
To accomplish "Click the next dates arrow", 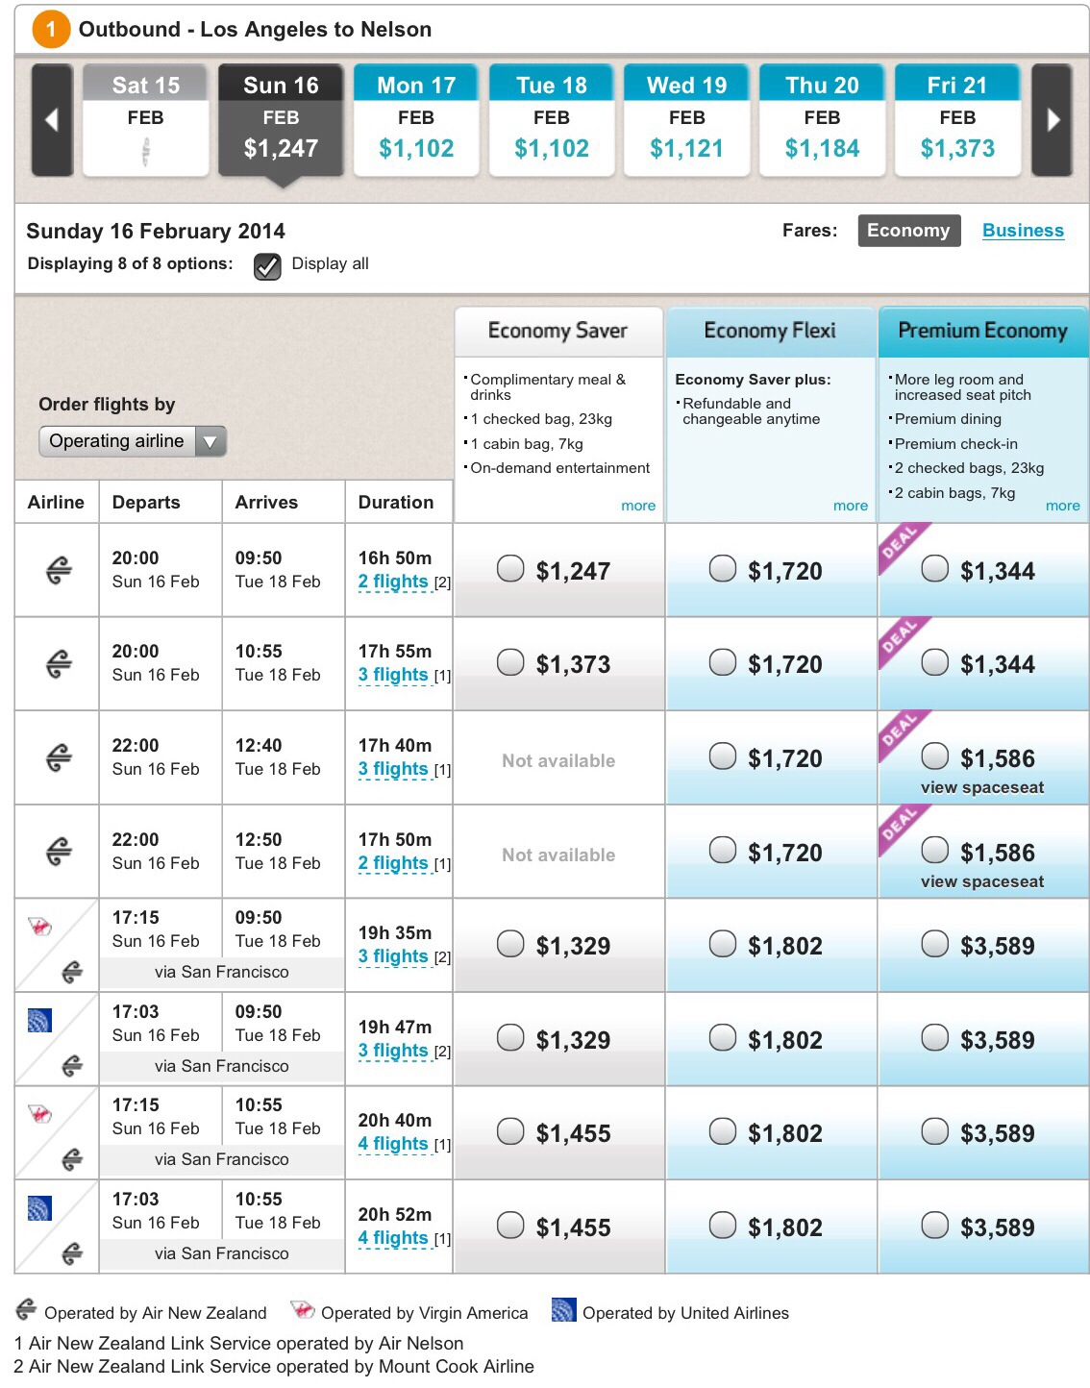I will coord(1053,120).
